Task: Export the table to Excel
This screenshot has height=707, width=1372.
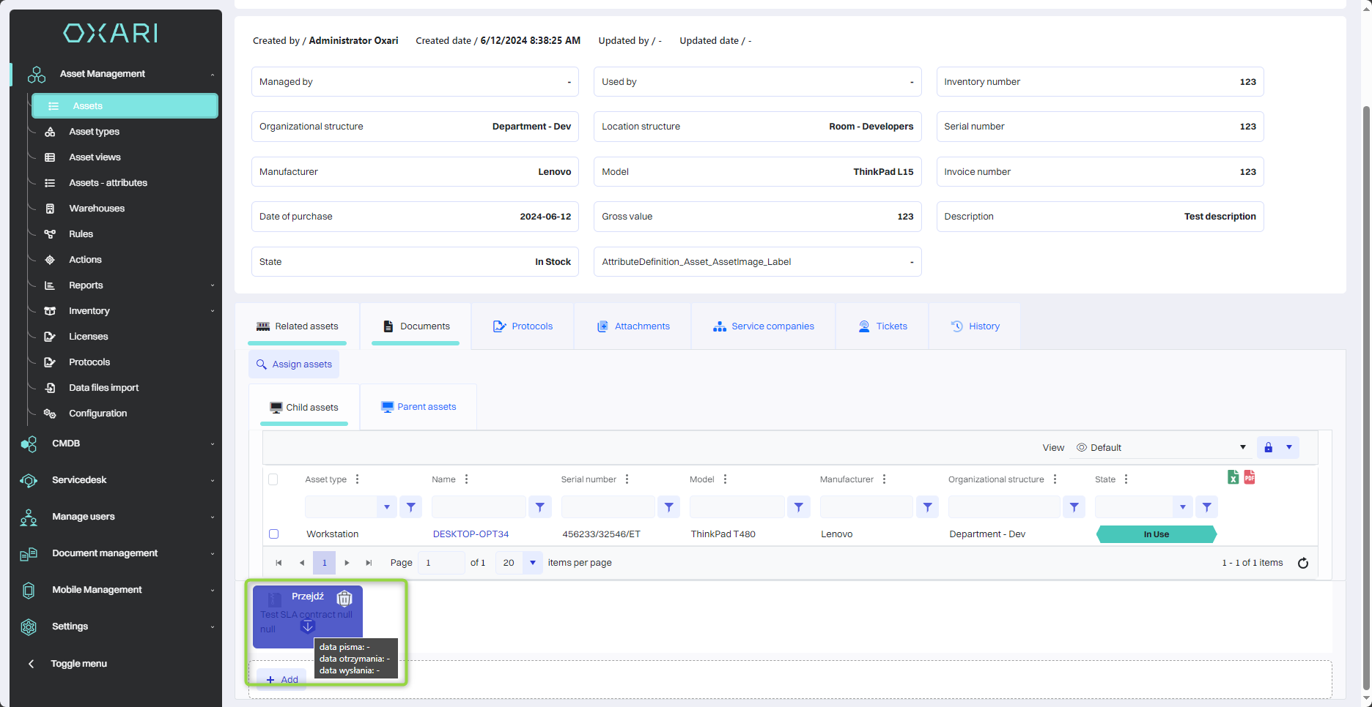Action: coord(1233,477)
